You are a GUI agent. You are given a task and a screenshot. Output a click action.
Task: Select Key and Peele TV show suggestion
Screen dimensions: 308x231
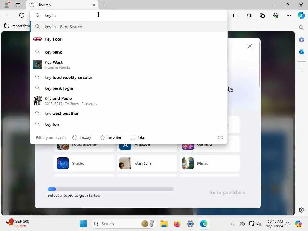tap(129, 100)
